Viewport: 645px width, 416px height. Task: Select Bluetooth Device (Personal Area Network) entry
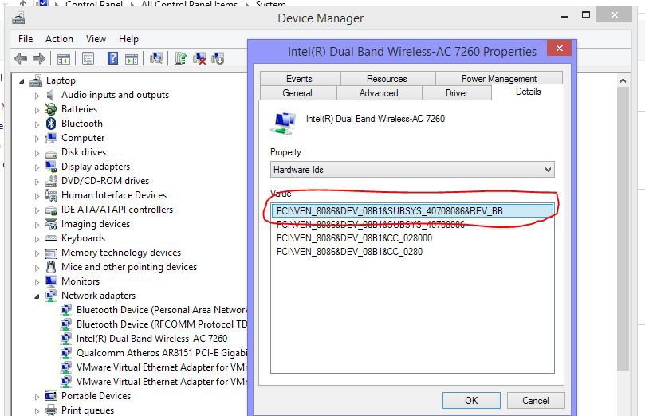coord(162,310)
